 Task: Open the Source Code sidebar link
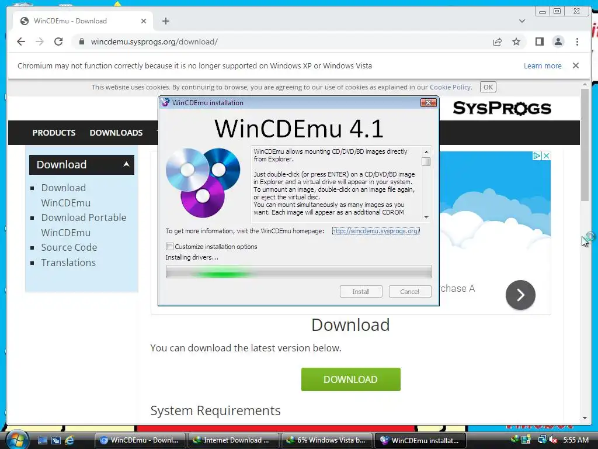click(69, 247)
